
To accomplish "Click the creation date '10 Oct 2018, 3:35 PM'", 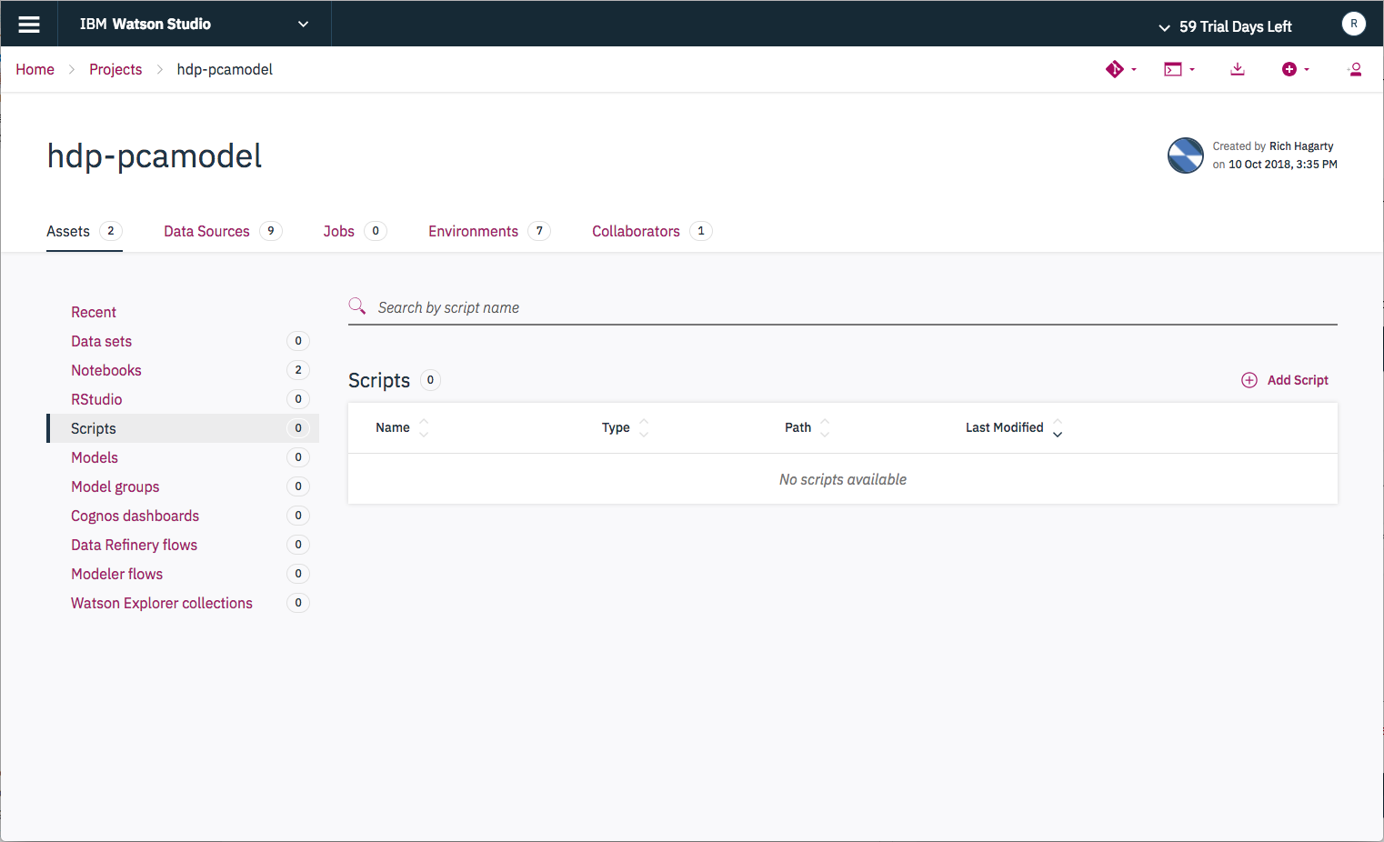I will (1283, 165).
